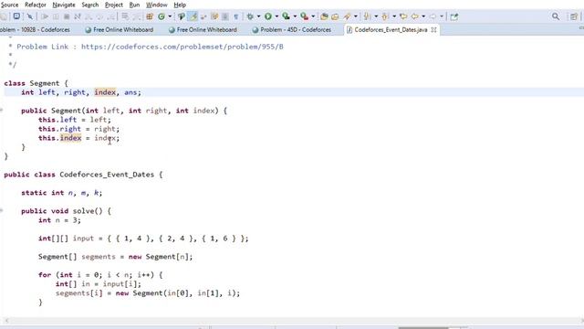Switch to Problem - 1092B Codeforces tab
Screen dimensions: 584x329
[36, 30]
